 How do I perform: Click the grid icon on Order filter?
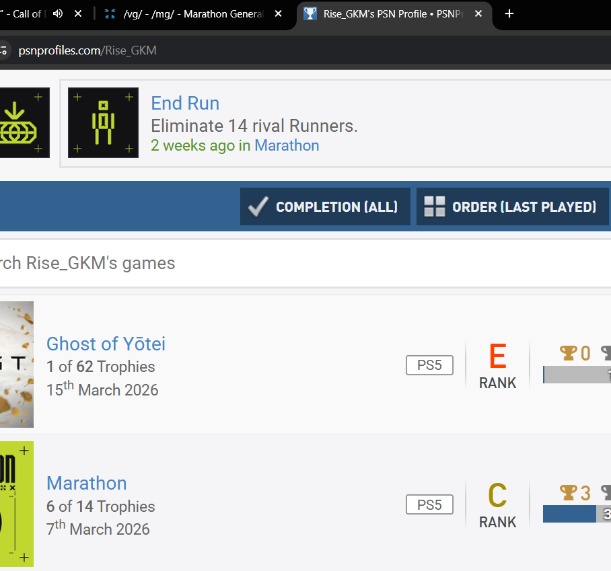tap(435, 206)
